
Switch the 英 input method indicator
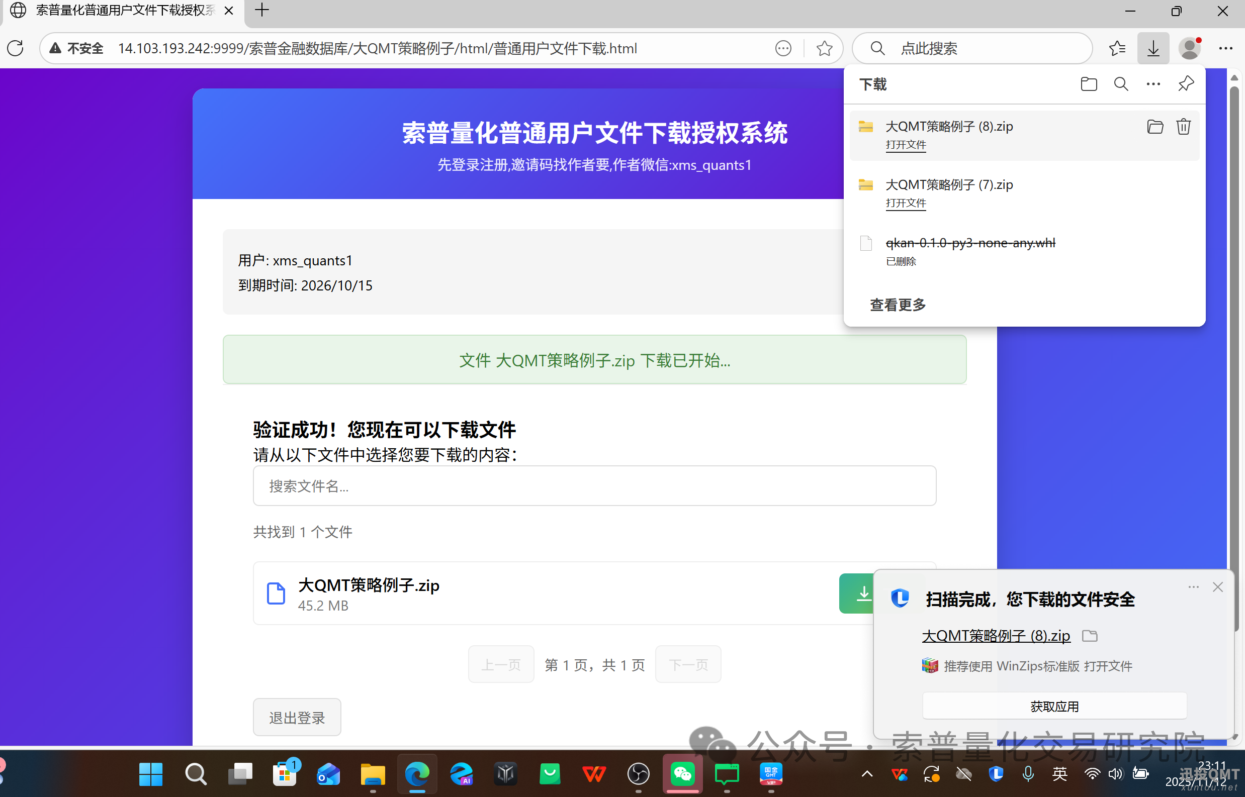1059,775
